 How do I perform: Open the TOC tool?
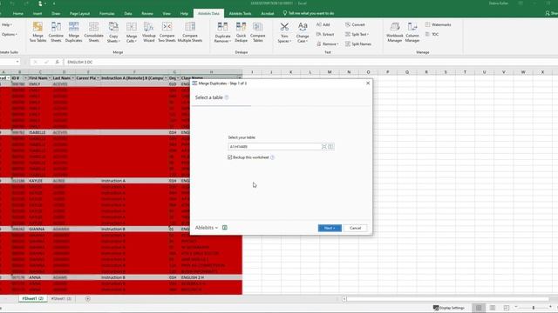pyautogui.click(x=432, y=35)
